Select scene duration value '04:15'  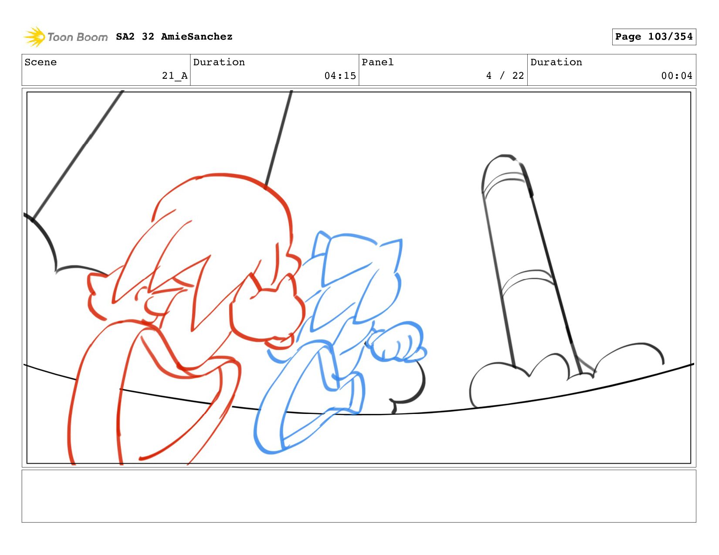pyautogui.click(x=340, y=76)
